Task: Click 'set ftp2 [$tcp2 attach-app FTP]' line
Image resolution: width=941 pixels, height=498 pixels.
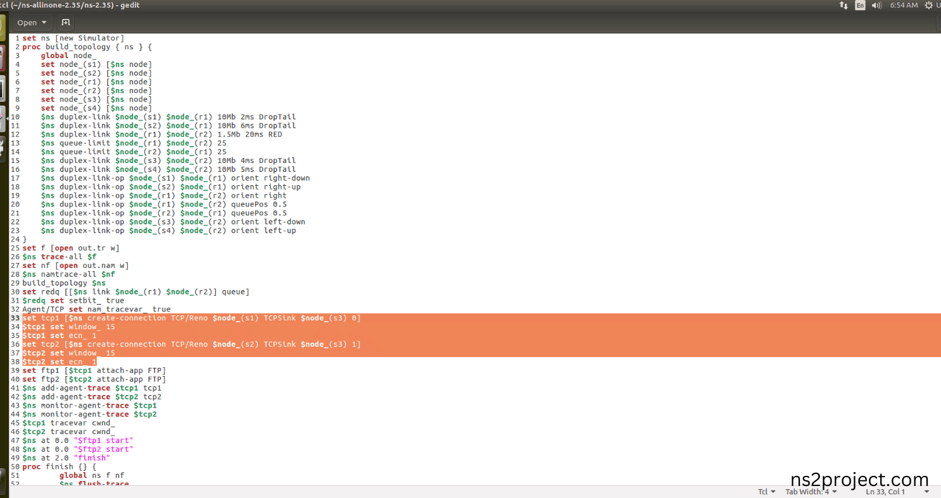Action: 94,379
